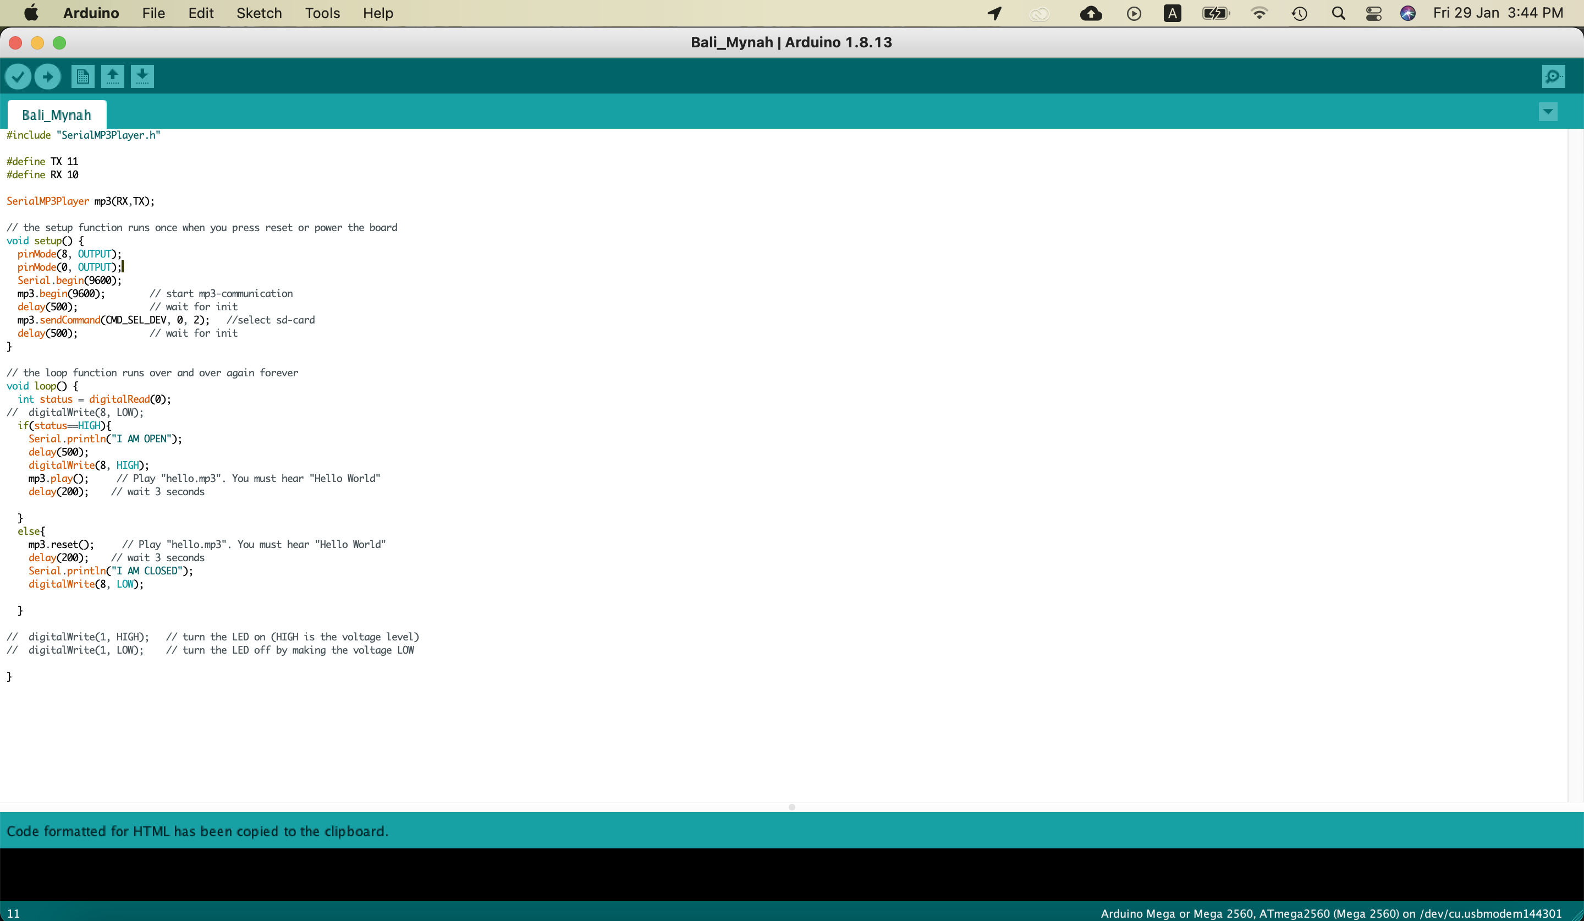Open the Help menu
Screen dimensions: 1584x921
pyautogui.click(x=378, y=13)
